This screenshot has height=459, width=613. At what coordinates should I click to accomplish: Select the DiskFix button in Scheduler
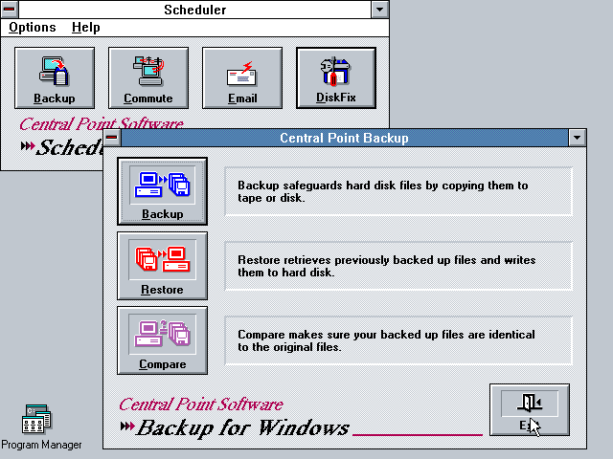tap(336, 78)
